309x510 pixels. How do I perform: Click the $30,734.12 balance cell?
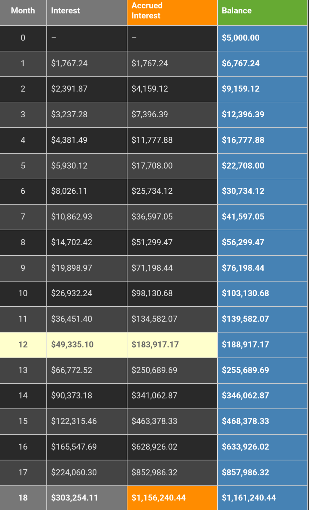click(x=262, y=191)
